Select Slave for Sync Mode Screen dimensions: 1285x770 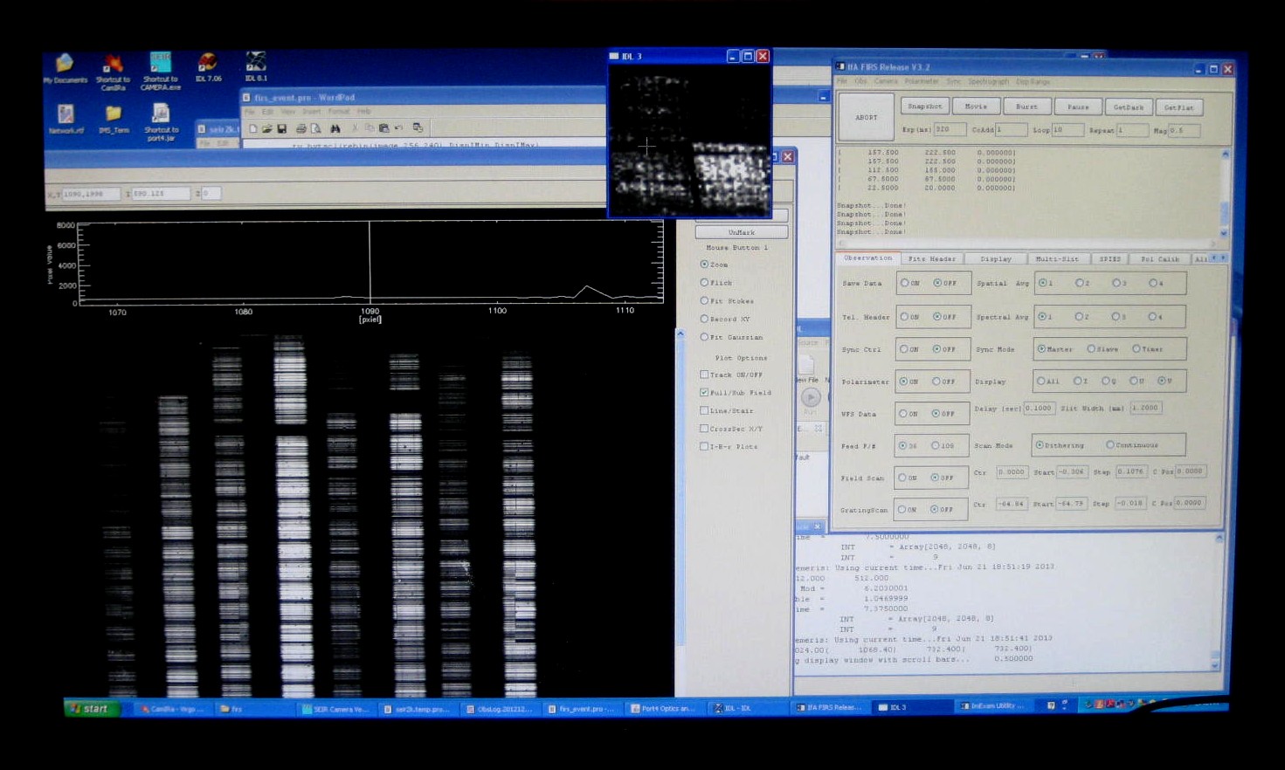pos(1091,348)
